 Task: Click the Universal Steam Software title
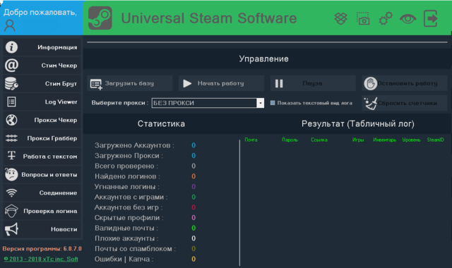tap(209, 18)
